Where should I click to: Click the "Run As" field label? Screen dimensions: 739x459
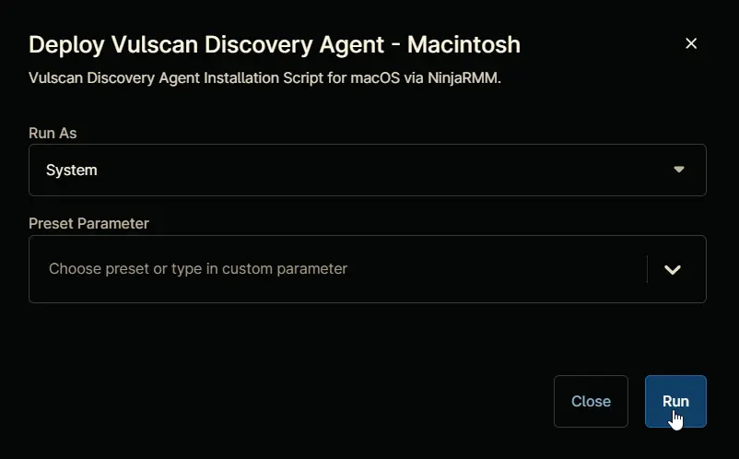coord(53,133)
